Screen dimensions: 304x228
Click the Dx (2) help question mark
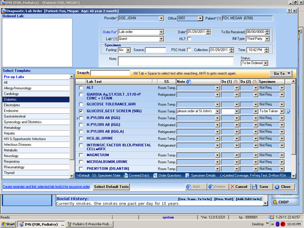pyautogui.click(x=254, y=82)
